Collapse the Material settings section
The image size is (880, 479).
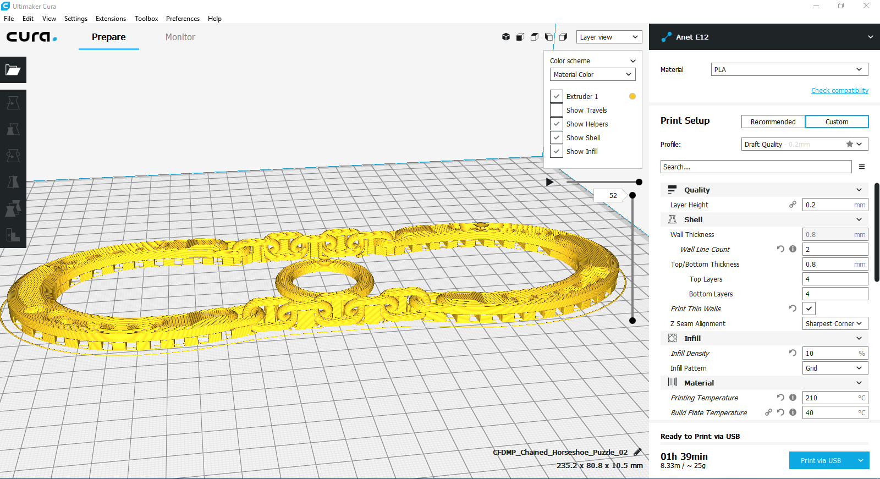click(765, 383)
